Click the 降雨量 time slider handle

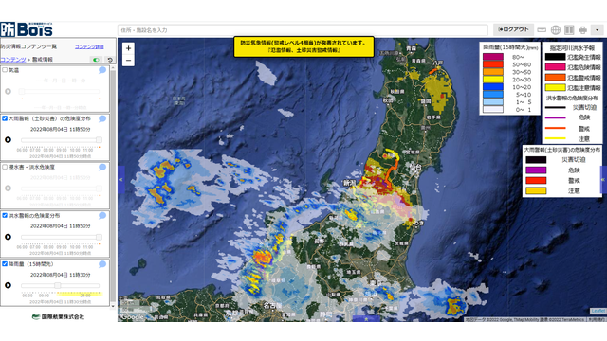(x=57, y=285)
